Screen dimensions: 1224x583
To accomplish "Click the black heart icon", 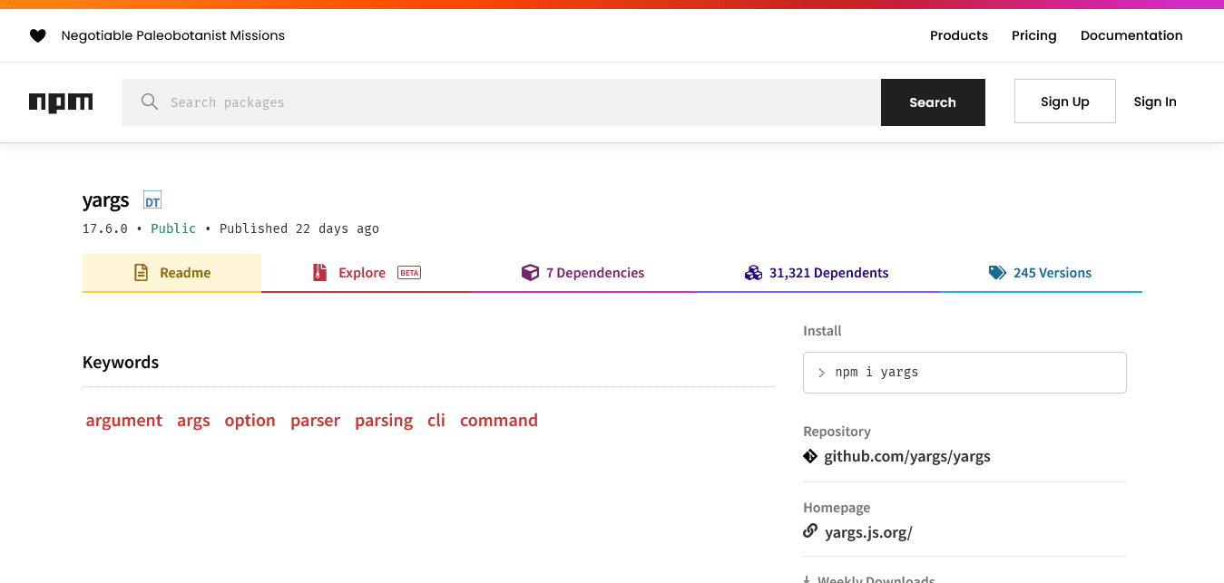I will (x=37, y=36).
